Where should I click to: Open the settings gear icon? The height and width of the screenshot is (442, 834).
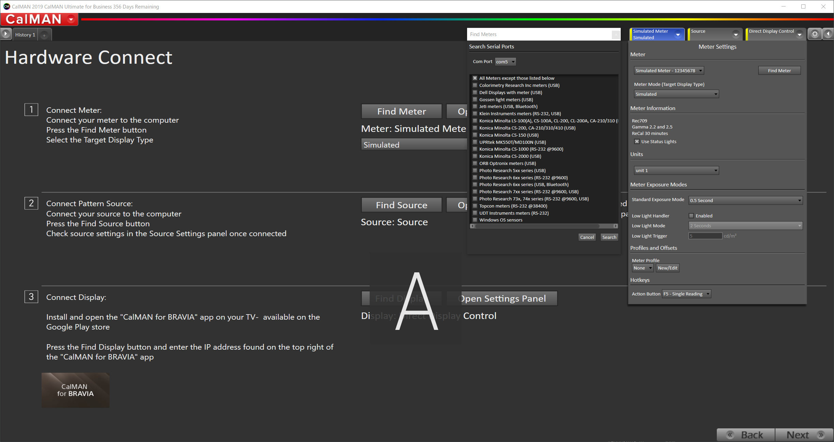(x=815, y=34)
